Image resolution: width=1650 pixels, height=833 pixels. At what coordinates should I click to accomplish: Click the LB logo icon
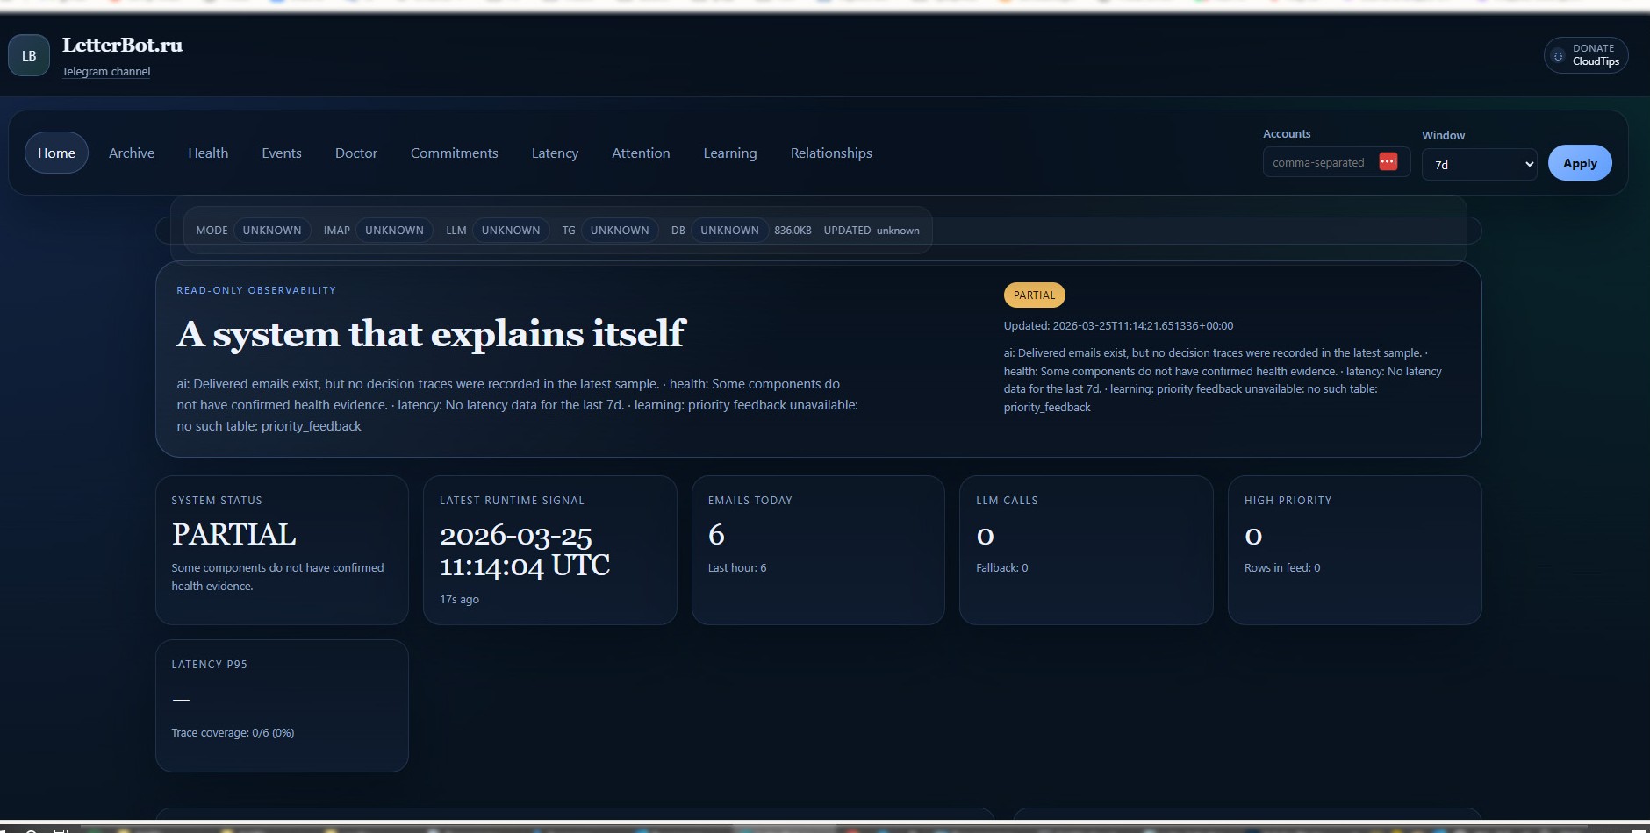pos(28,54)
